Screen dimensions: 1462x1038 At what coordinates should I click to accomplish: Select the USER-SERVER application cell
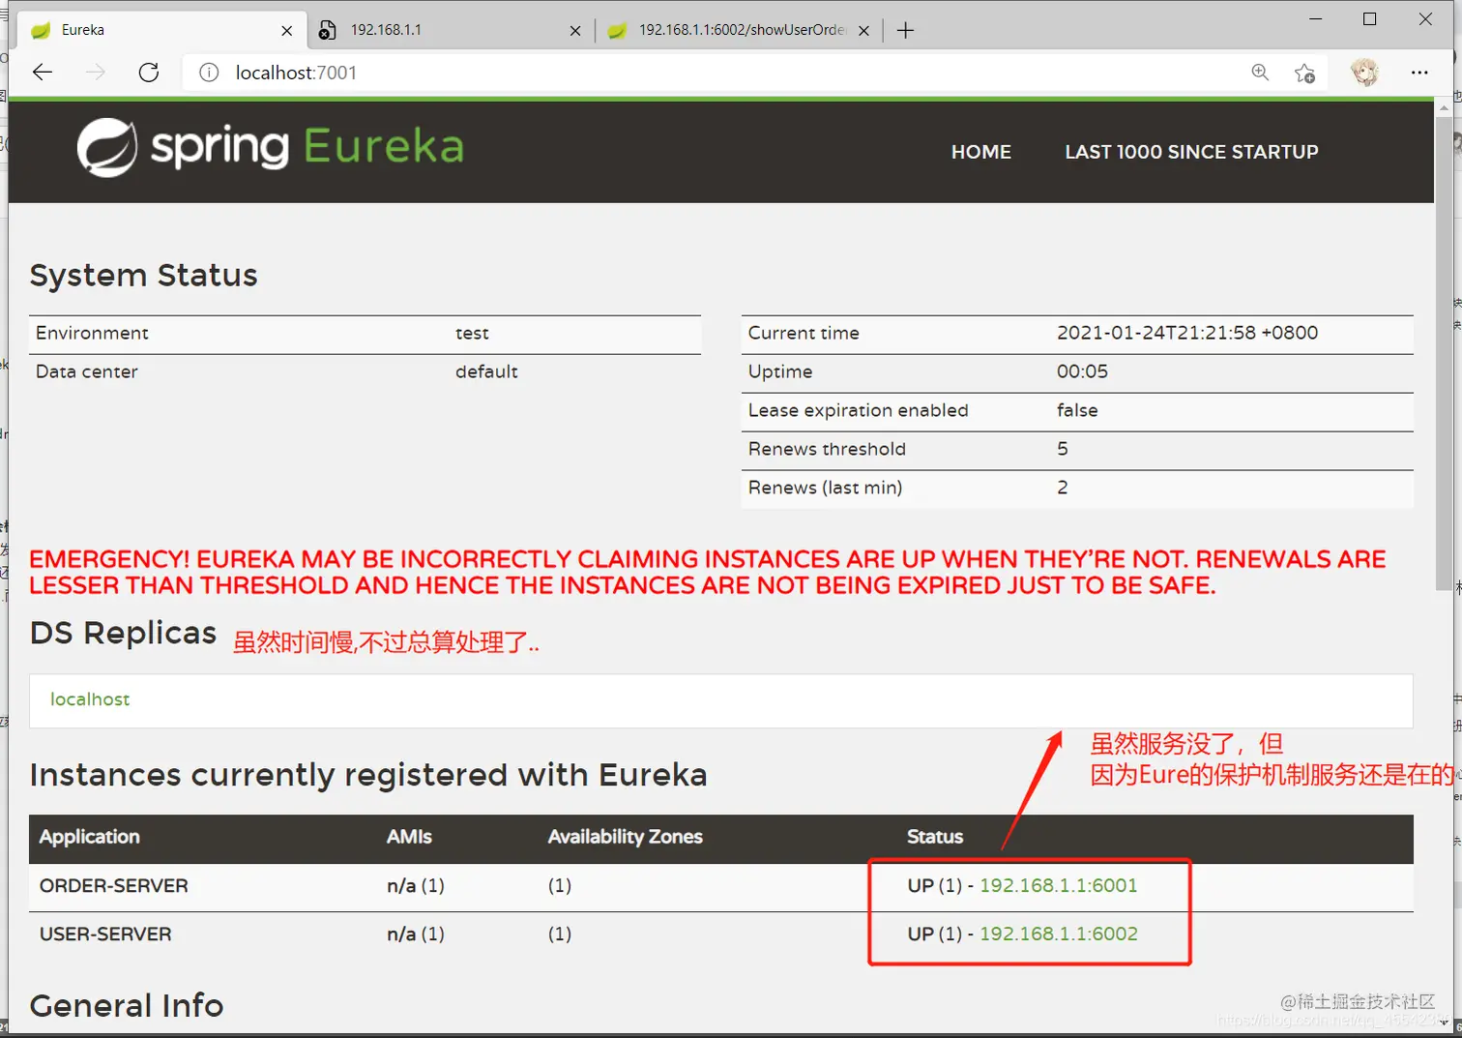[105, 934]
